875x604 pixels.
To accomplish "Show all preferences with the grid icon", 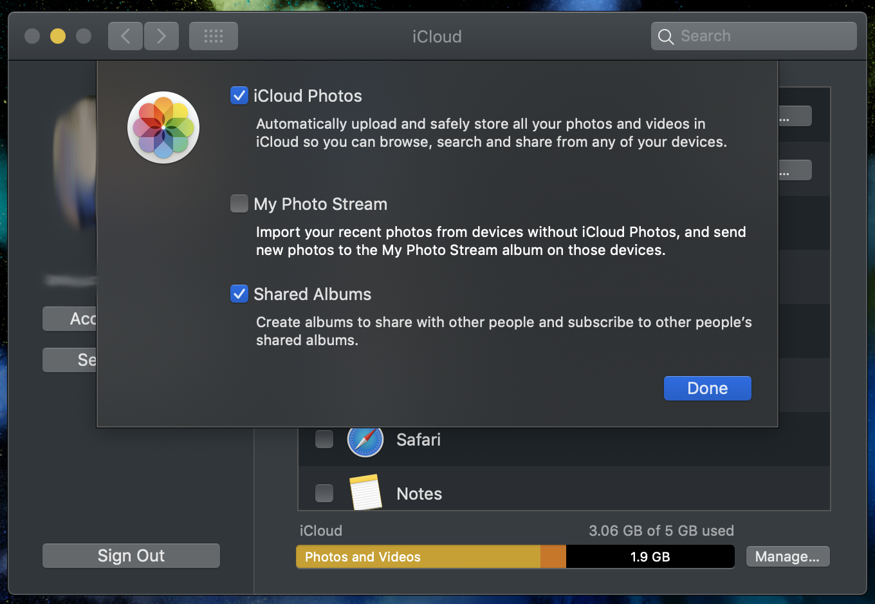I will click(214, 36).
